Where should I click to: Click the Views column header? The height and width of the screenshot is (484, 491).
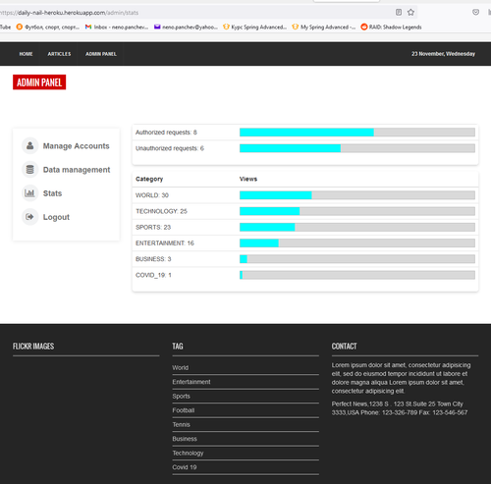(x=248, y=179)
